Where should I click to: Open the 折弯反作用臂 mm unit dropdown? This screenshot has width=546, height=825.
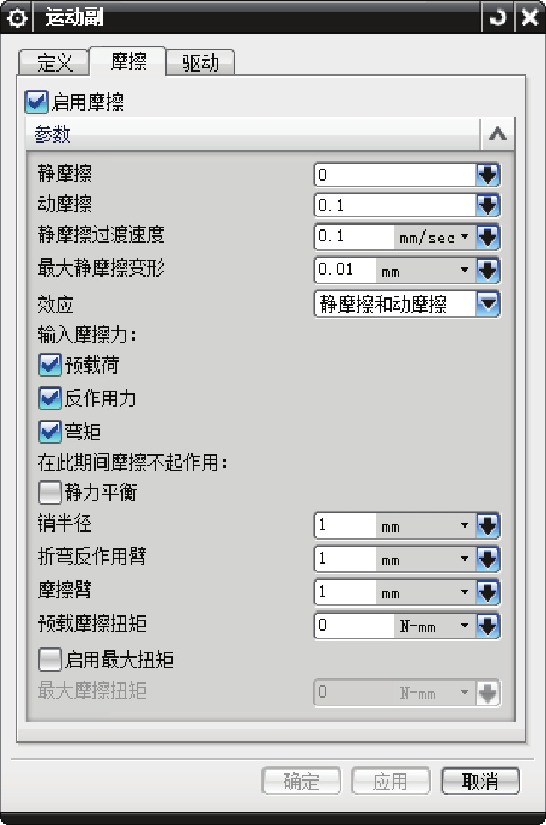pyautogui.click(x=425, y=558)
